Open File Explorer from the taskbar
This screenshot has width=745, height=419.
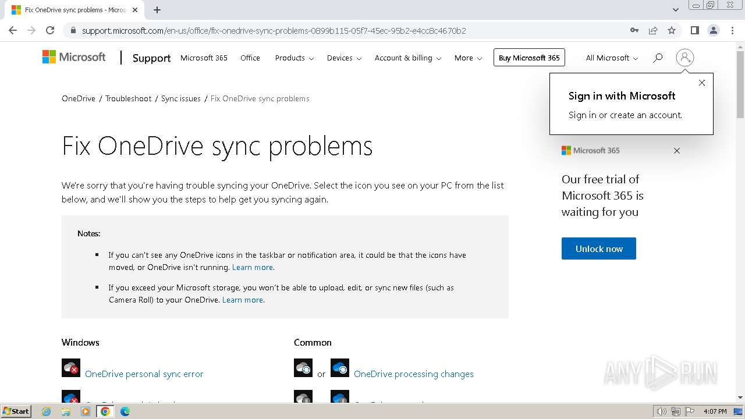pyautogui.click(x=66, y=411)
